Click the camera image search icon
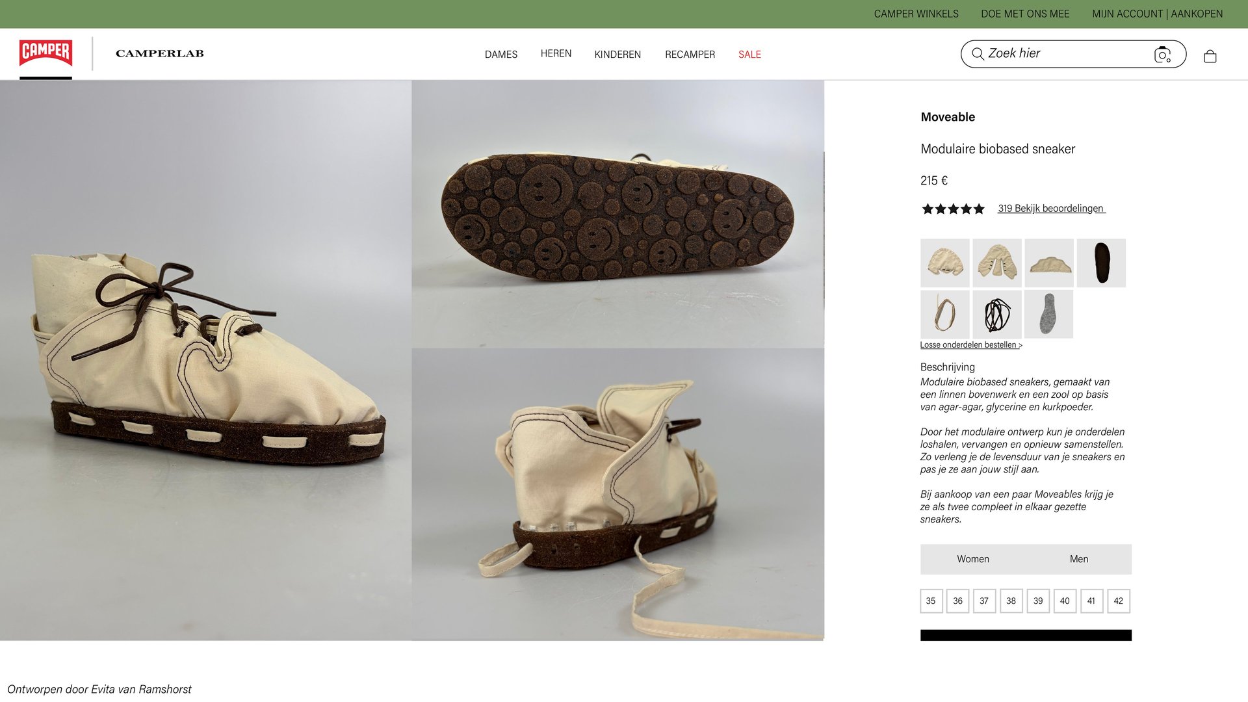This screenshot has height=702, width=1248. (x=1162, y=55)
